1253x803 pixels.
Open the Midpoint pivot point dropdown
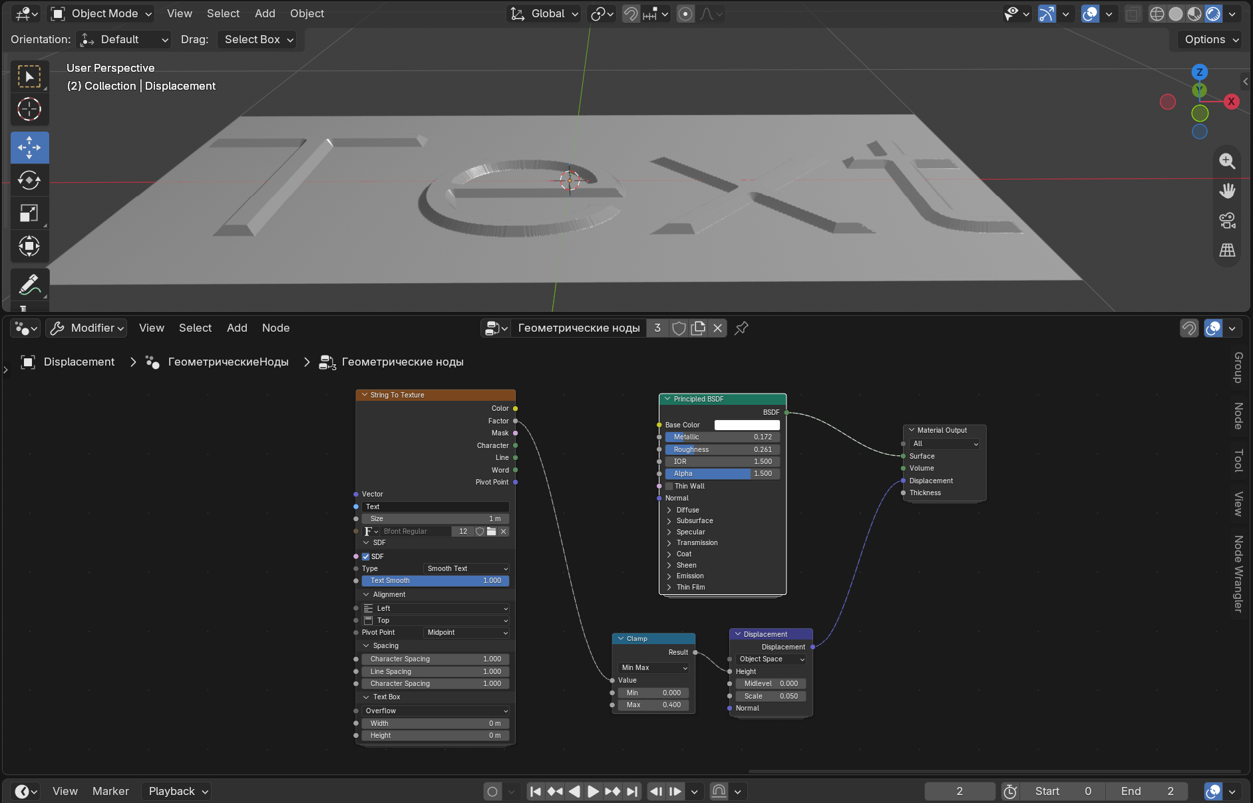click(x=466, y=632)
